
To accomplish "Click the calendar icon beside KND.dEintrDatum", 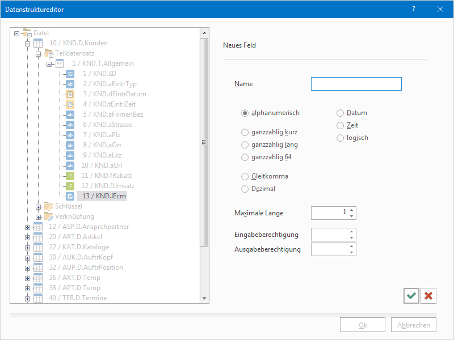I will click(70, 94).
